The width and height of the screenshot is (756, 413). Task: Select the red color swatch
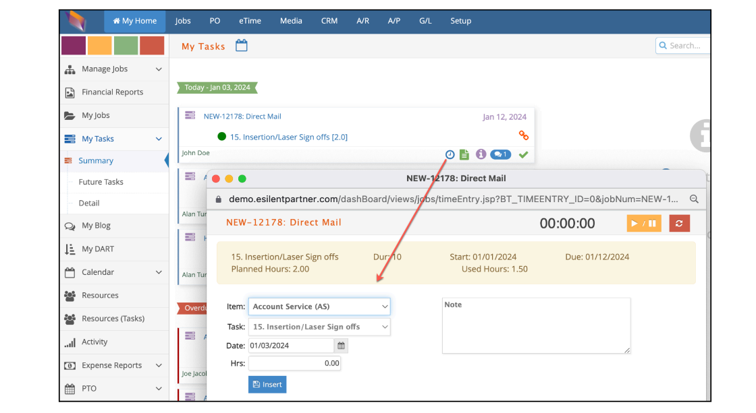pos(152,45)
